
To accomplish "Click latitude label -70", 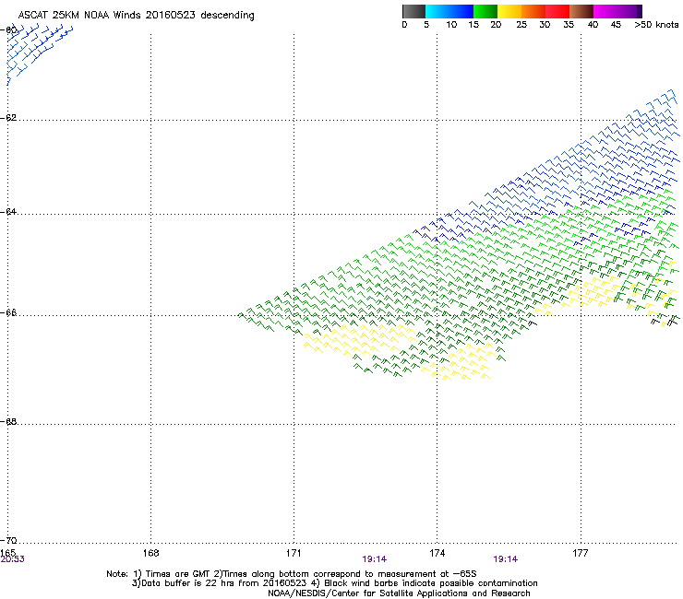I will click(x=8, y=541).
